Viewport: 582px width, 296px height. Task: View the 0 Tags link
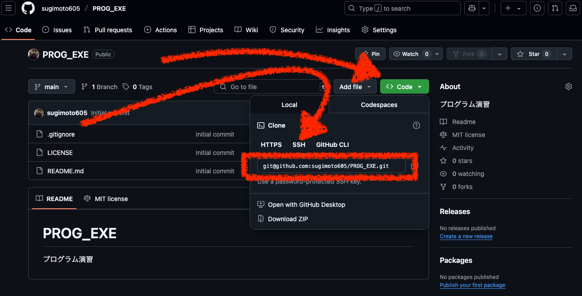[x=137, y=87]
